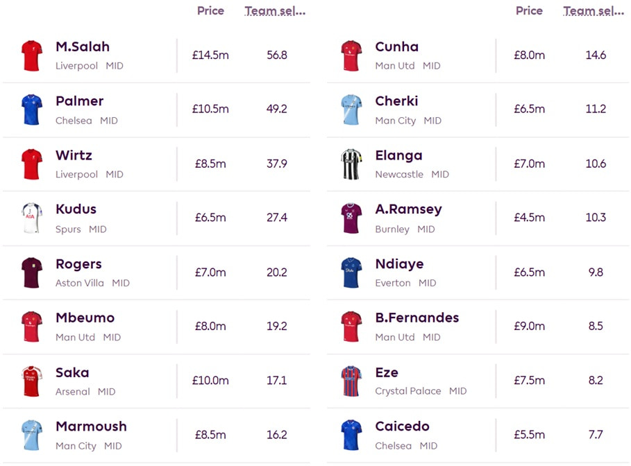Click the Arsenal shirt icon next to Saka
The width and height of the screenshot is (631, 466).
(31, 381)
